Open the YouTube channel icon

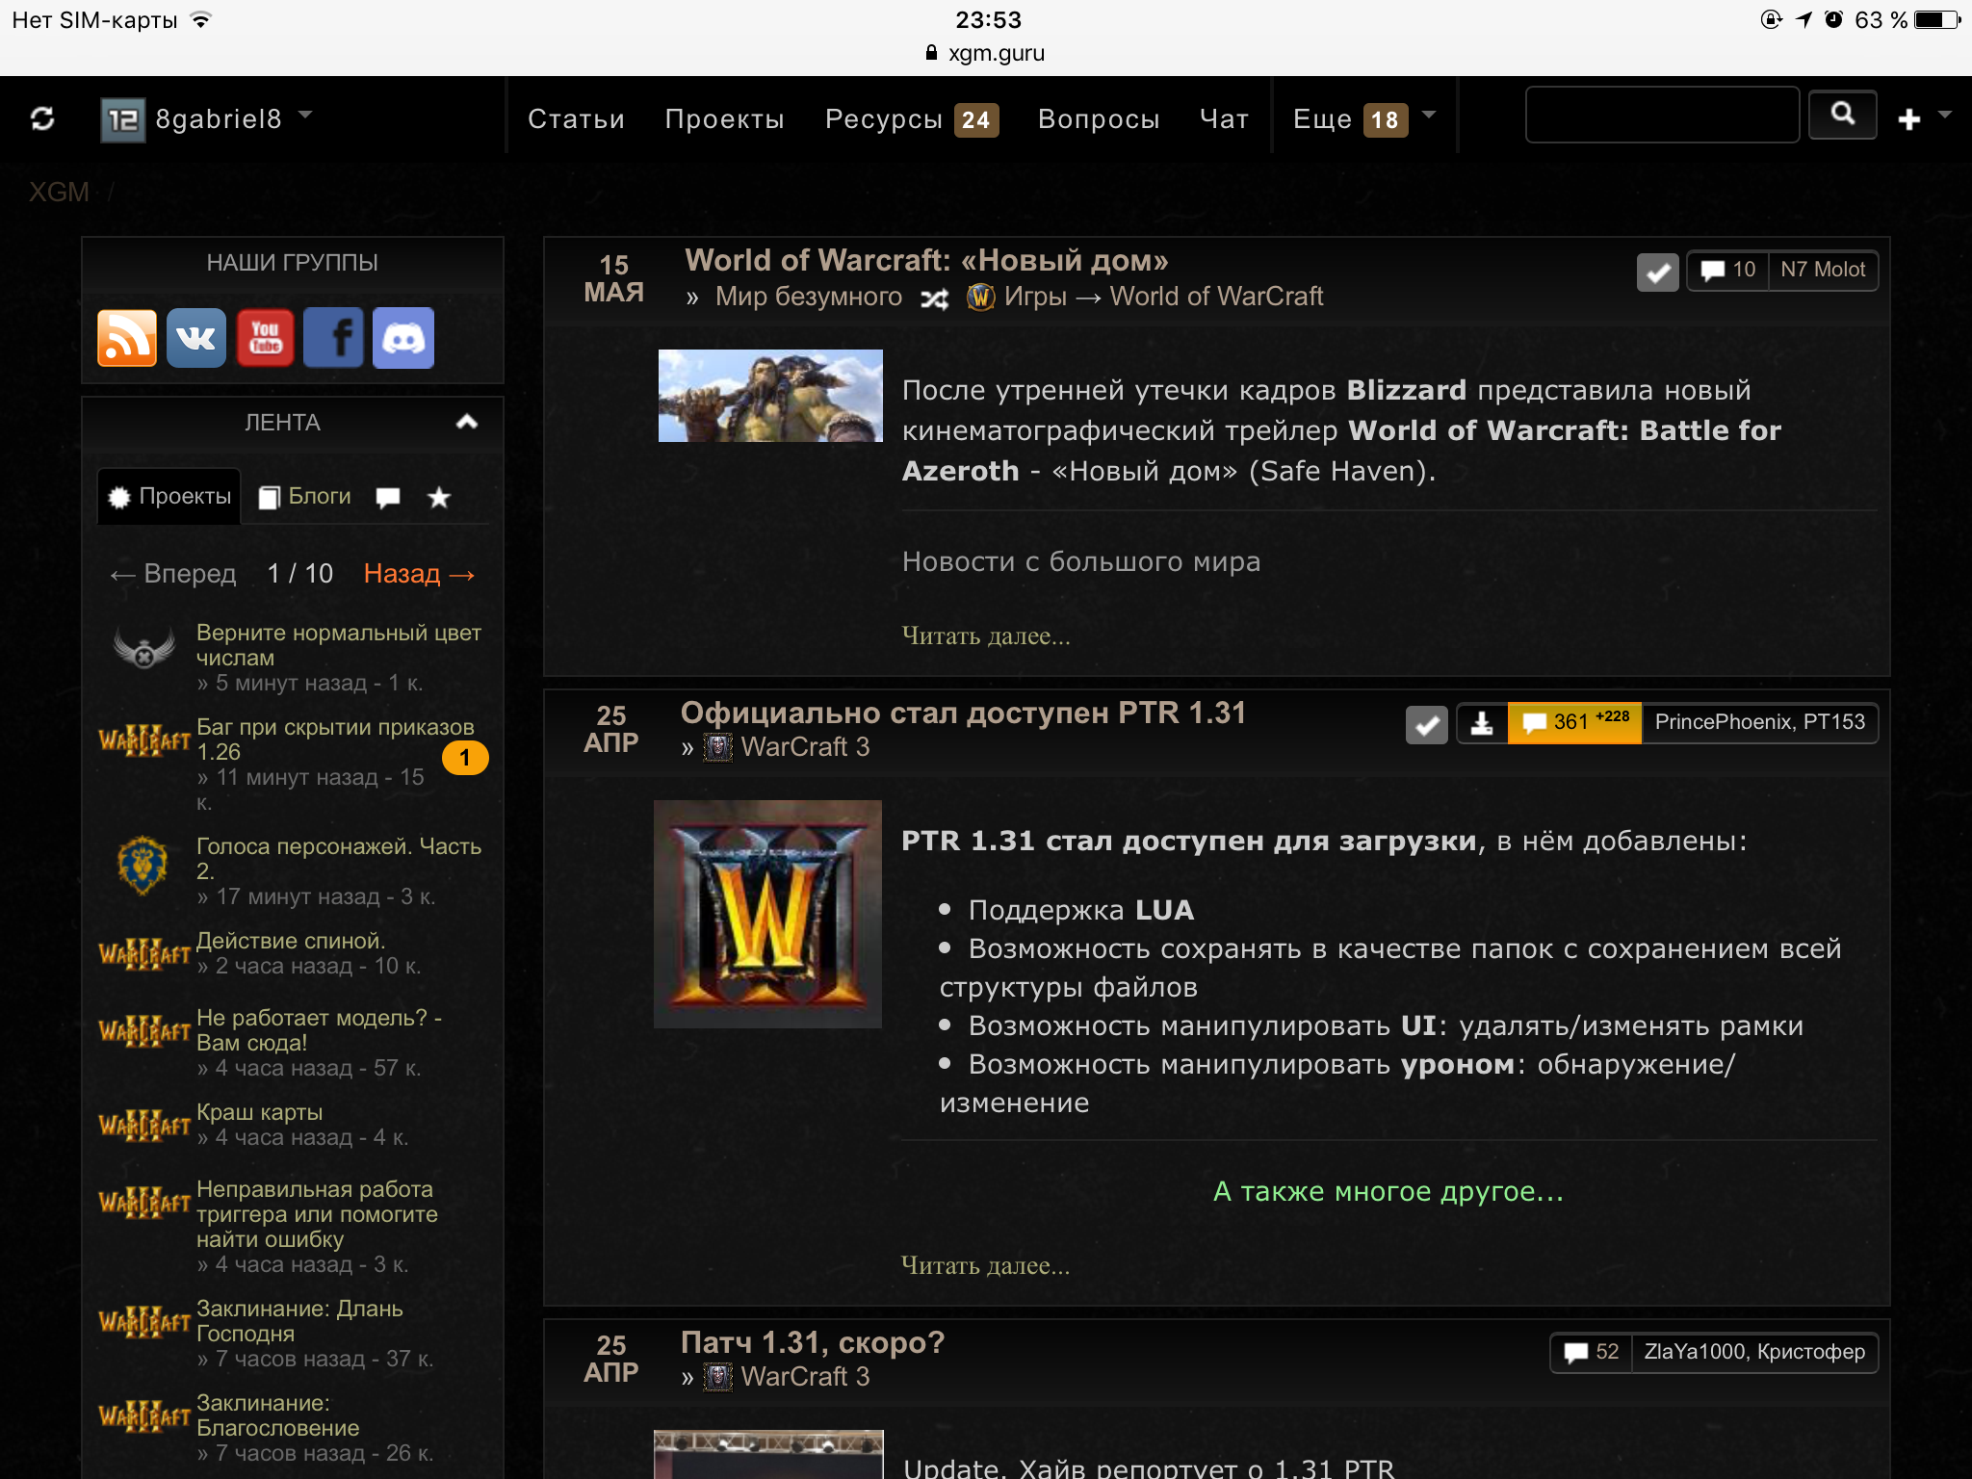tap(265, 338)
